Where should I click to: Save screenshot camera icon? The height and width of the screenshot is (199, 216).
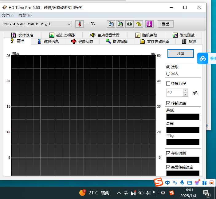(129, 24)
